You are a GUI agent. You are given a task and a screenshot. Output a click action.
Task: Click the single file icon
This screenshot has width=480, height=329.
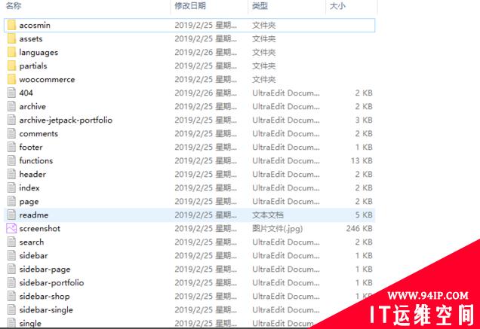pos(11,322)
